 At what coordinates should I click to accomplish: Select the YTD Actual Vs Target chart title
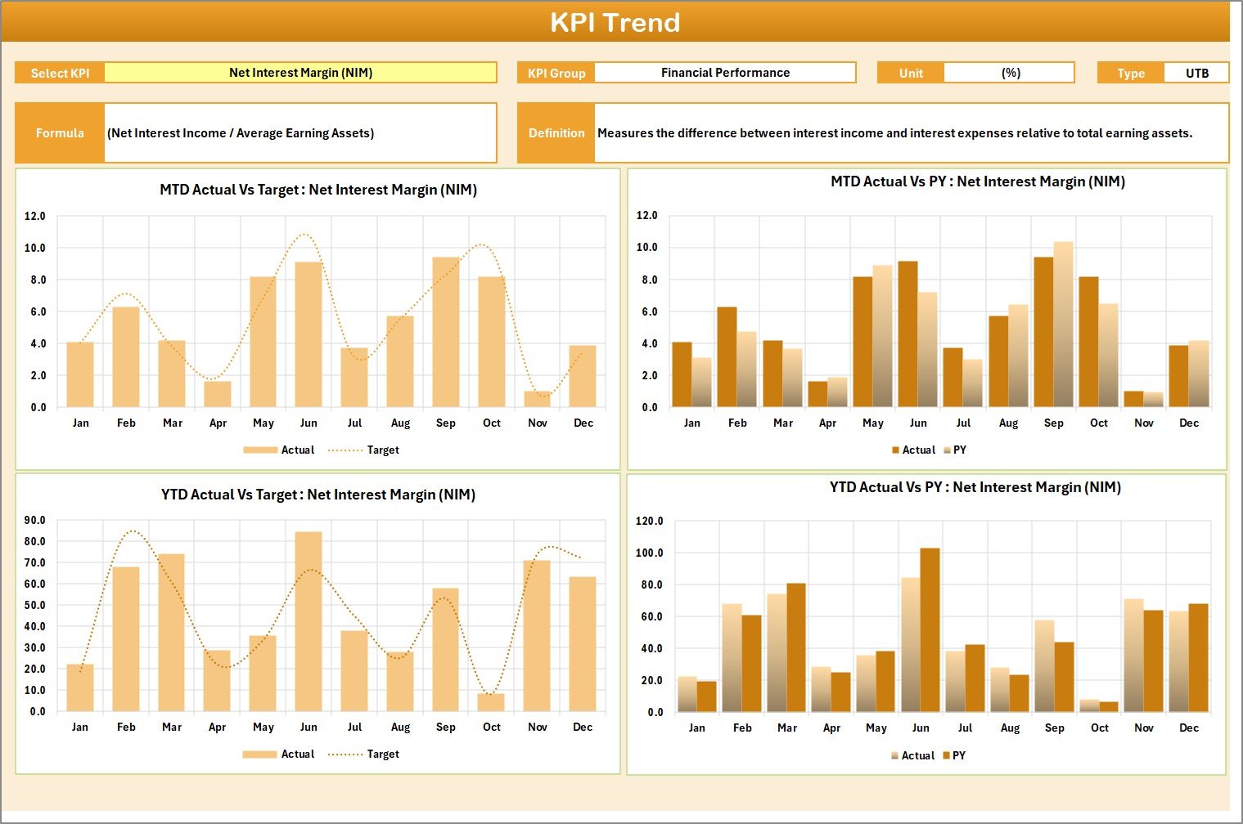click(318, 495)
